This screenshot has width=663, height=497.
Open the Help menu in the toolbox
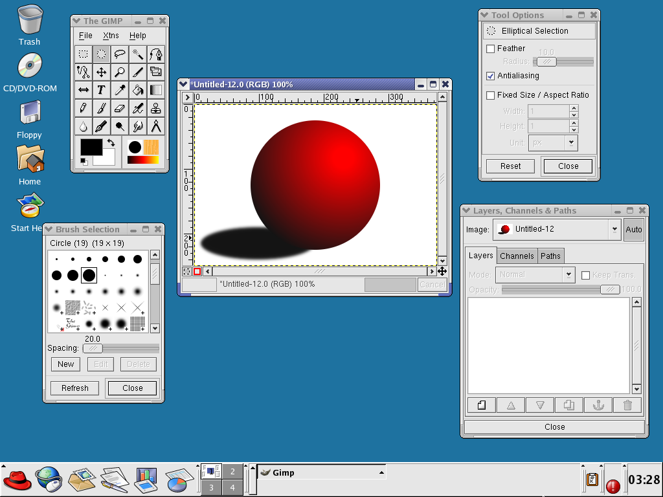(138, 36)
